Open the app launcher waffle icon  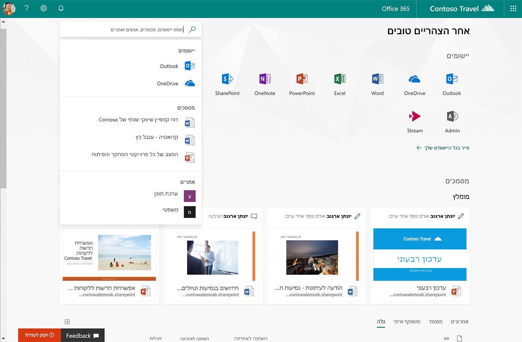click(x=513, y=9)
